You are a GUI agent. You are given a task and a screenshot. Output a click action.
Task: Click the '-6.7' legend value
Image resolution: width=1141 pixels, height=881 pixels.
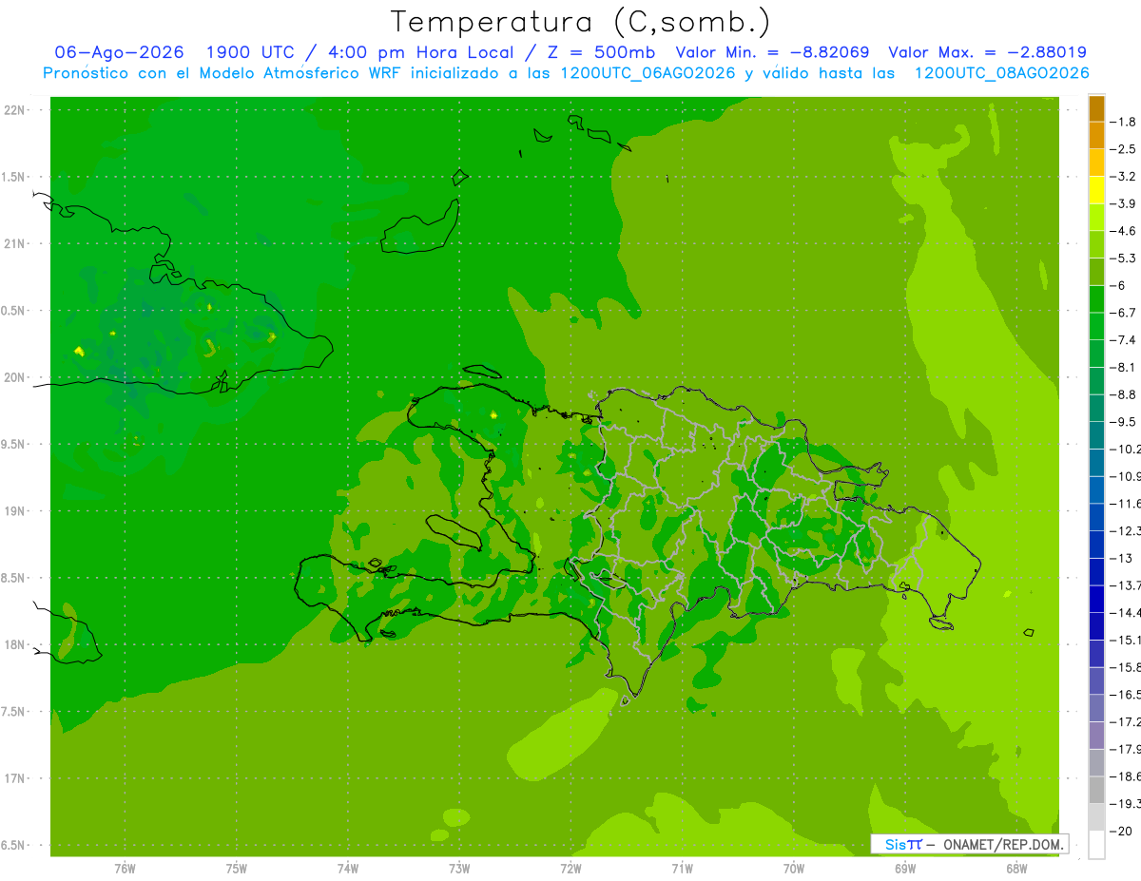tap(1125, 313)
